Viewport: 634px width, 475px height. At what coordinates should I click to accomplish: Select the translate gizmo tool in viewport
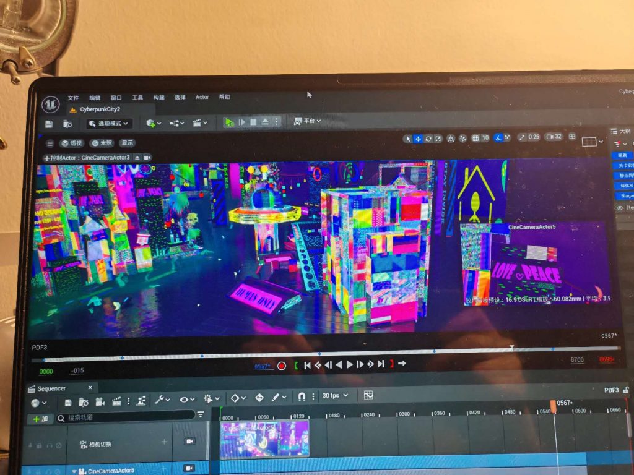click(x=418, y=139)
